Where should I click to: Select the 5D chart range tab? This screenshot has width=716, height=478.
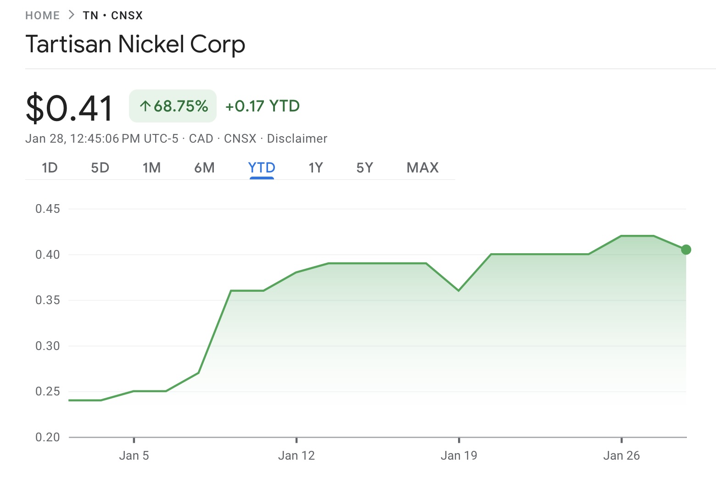tap(100, 168)
